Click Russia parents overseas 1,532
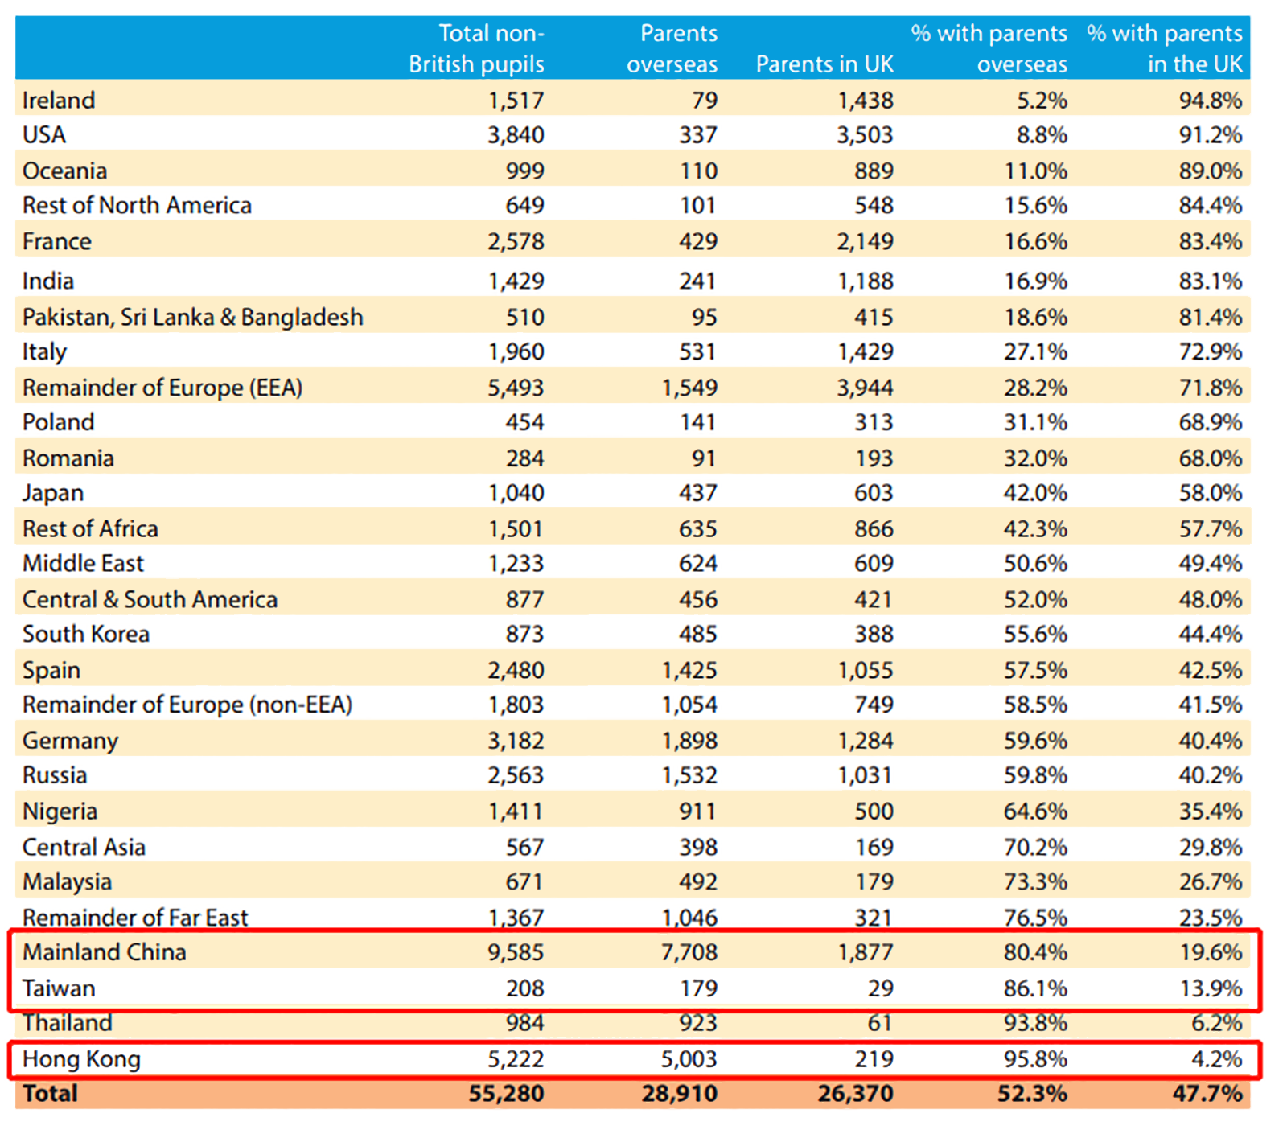This screenshot has height=1134, width=1287. pos(689,776)
